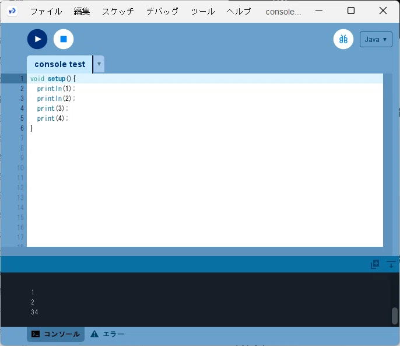The height and width of the screenshot is (346, 400).
Task: Toggle the debugger butterfly icon
Action: click(x=343, y=39)
